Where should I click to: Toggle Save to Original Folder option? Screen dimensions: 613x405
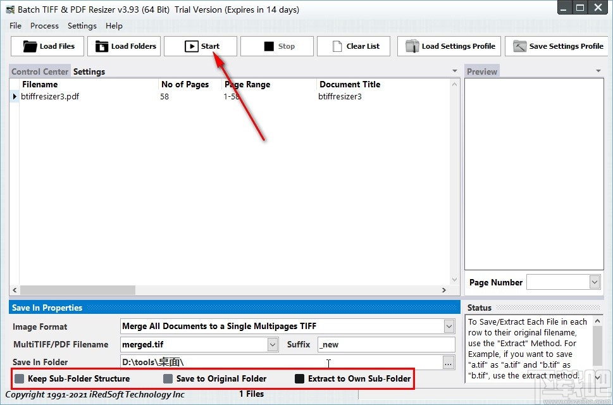pos(168,378)
